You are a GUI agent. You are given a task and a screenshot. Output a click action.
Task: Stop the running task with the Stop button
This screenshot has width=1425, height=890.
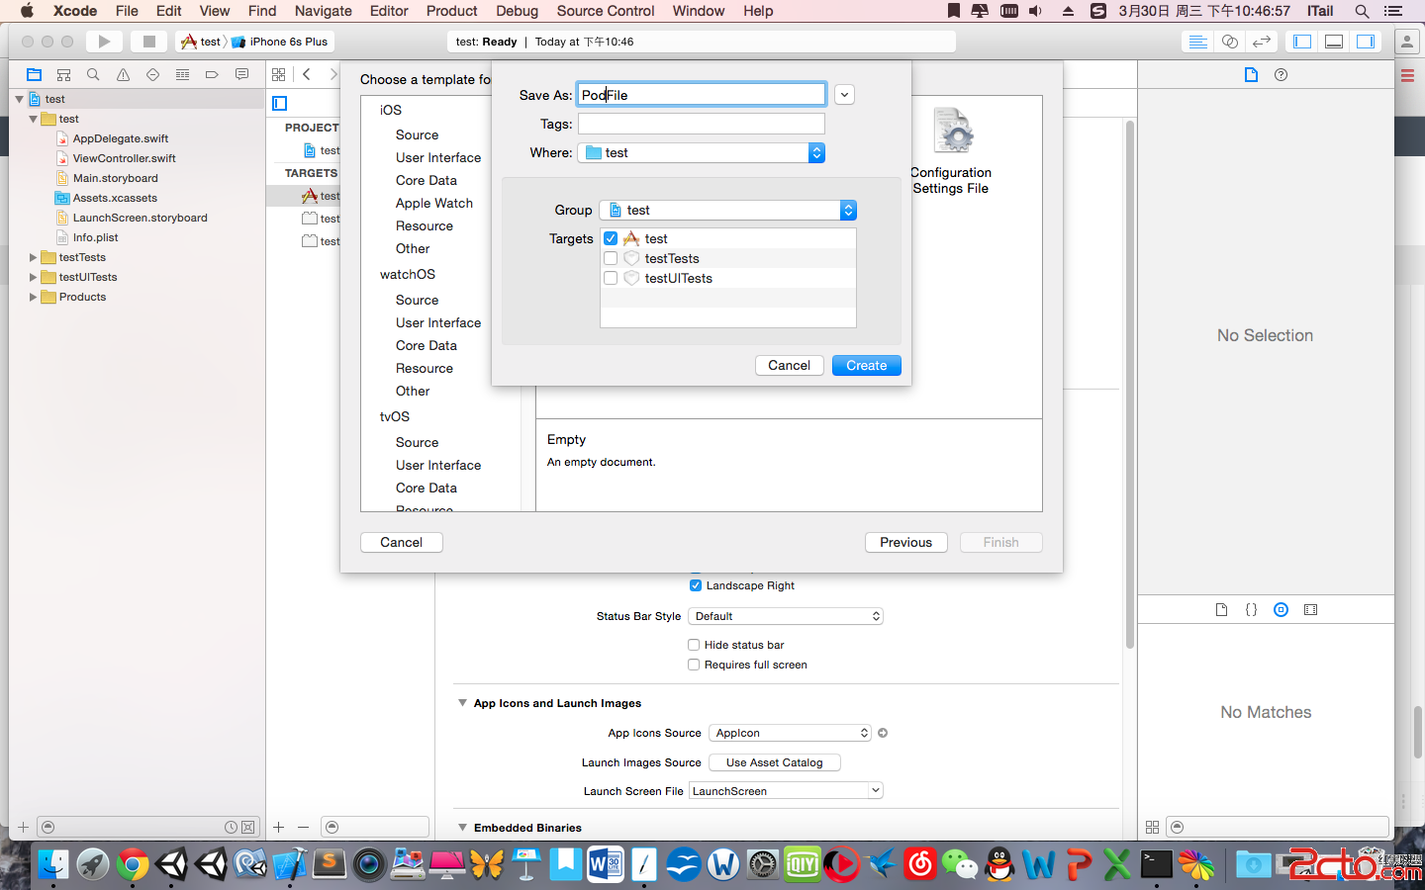[x=149, y=42]
